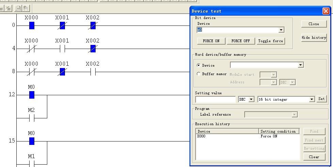Screen dimensions: 333x167
Task: Choose the Buffer memory radio option
Action: (199, 74)
